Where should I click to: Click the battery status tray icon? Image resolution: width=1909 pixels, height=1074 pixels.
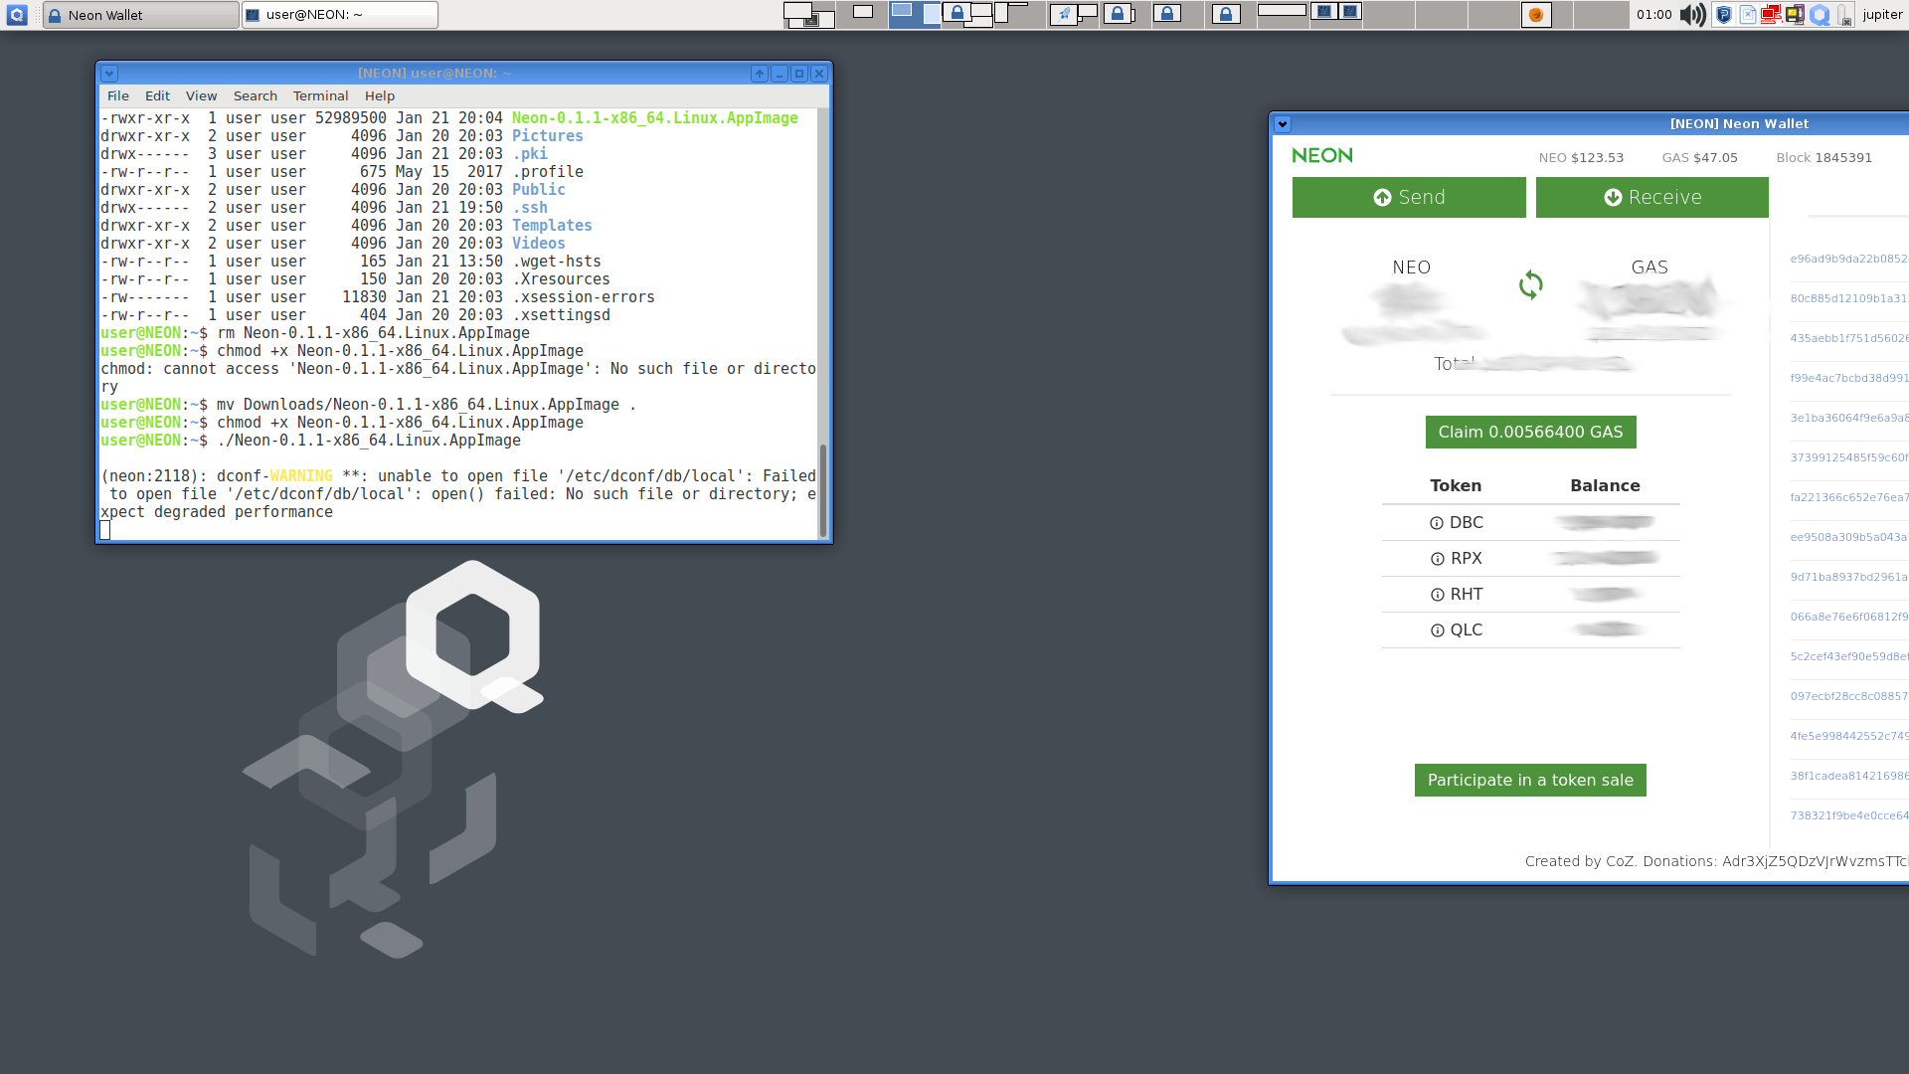pos(1844,15)
